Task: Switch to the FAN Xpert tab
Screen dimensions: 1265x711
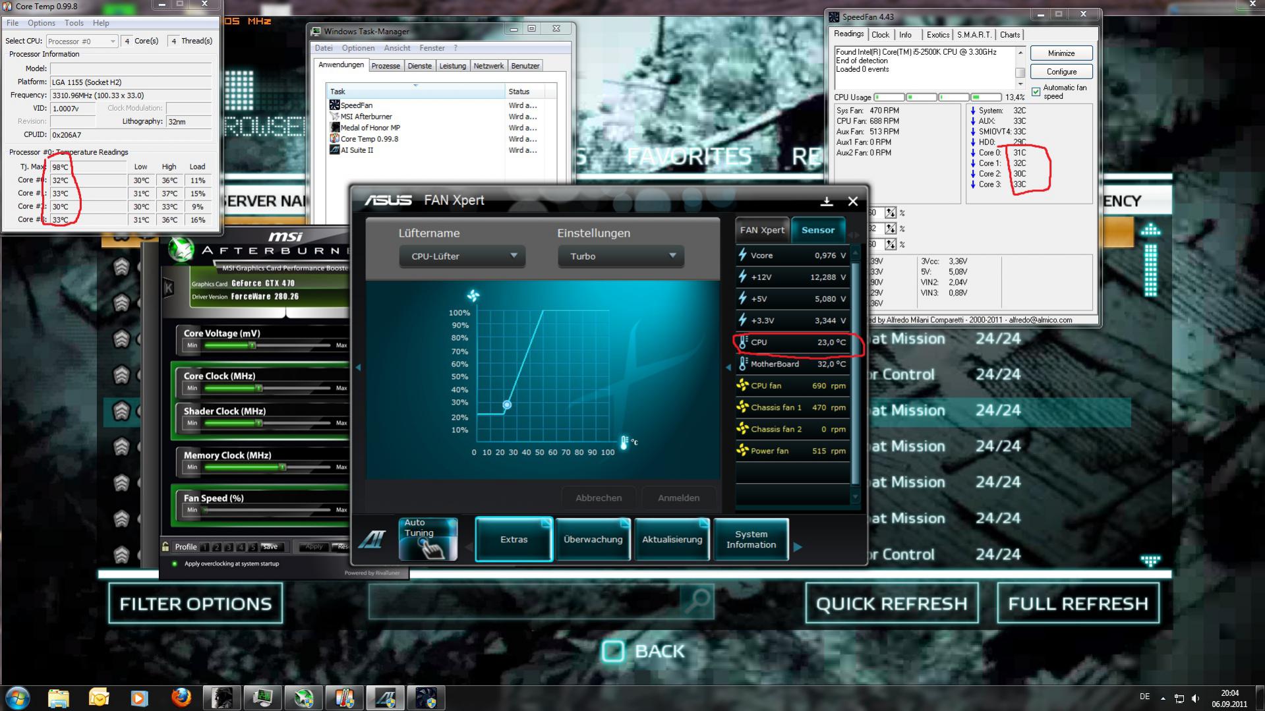Action: coord(762,230)
